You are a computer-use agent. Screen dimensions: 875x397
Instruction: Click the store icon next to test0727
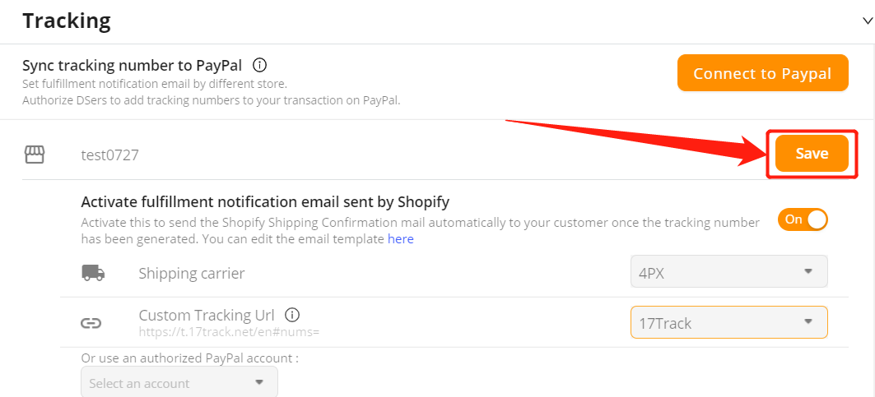click(x=35, y=155)
